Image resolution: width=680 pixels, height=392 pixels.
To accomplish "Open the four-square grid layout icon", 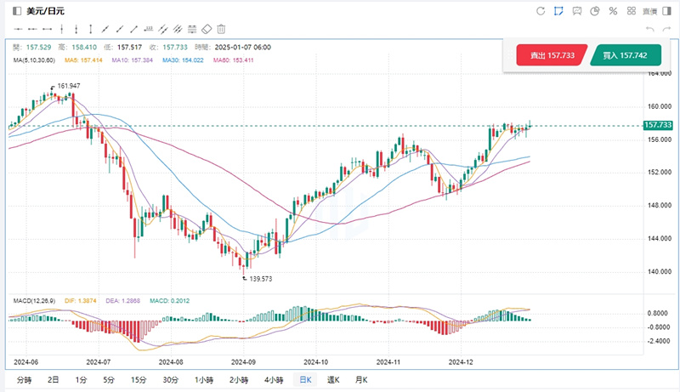I will click(630, 11).
